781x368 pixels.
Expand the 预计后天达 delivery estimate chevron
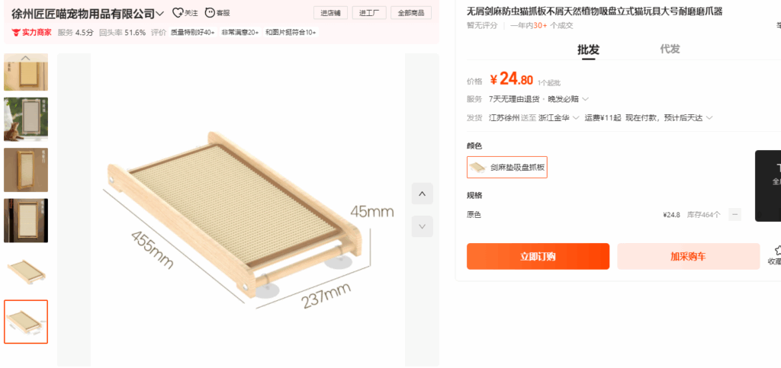[x=709, y=118]
